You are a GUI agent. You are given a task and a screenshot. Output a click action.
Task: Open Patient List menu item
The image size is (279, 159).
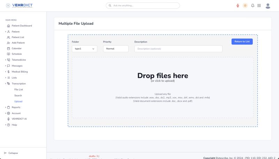(18, 37)
